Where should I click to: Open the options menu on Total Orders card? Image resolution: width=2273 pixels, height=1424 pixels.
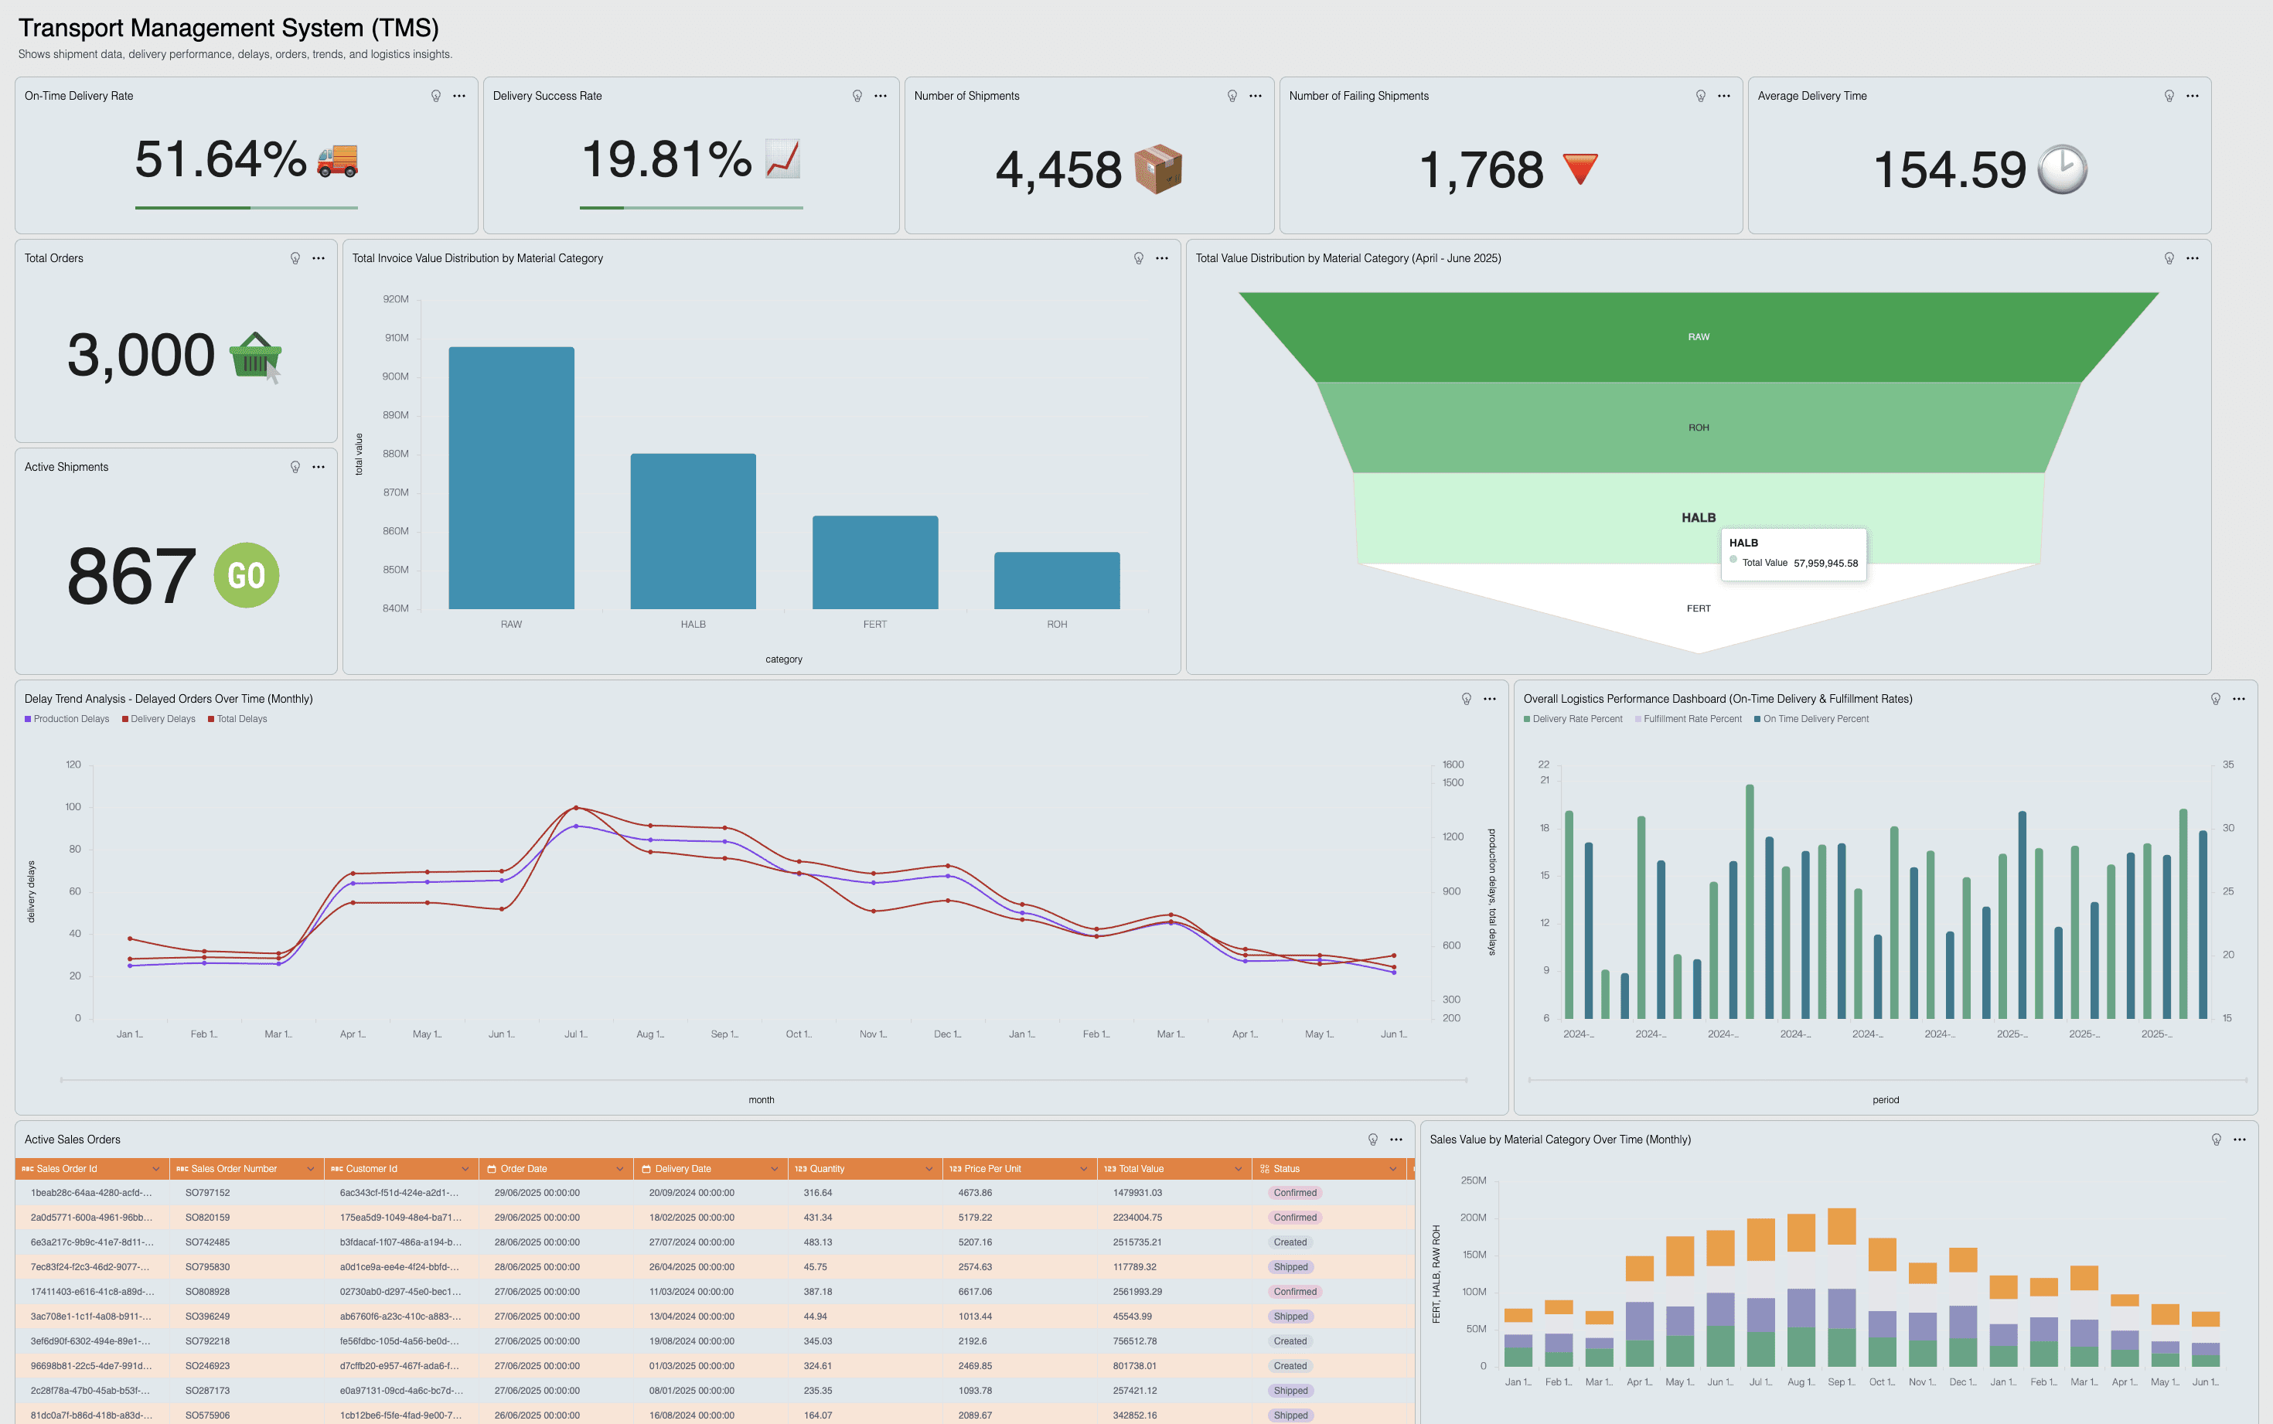(317, 257)
